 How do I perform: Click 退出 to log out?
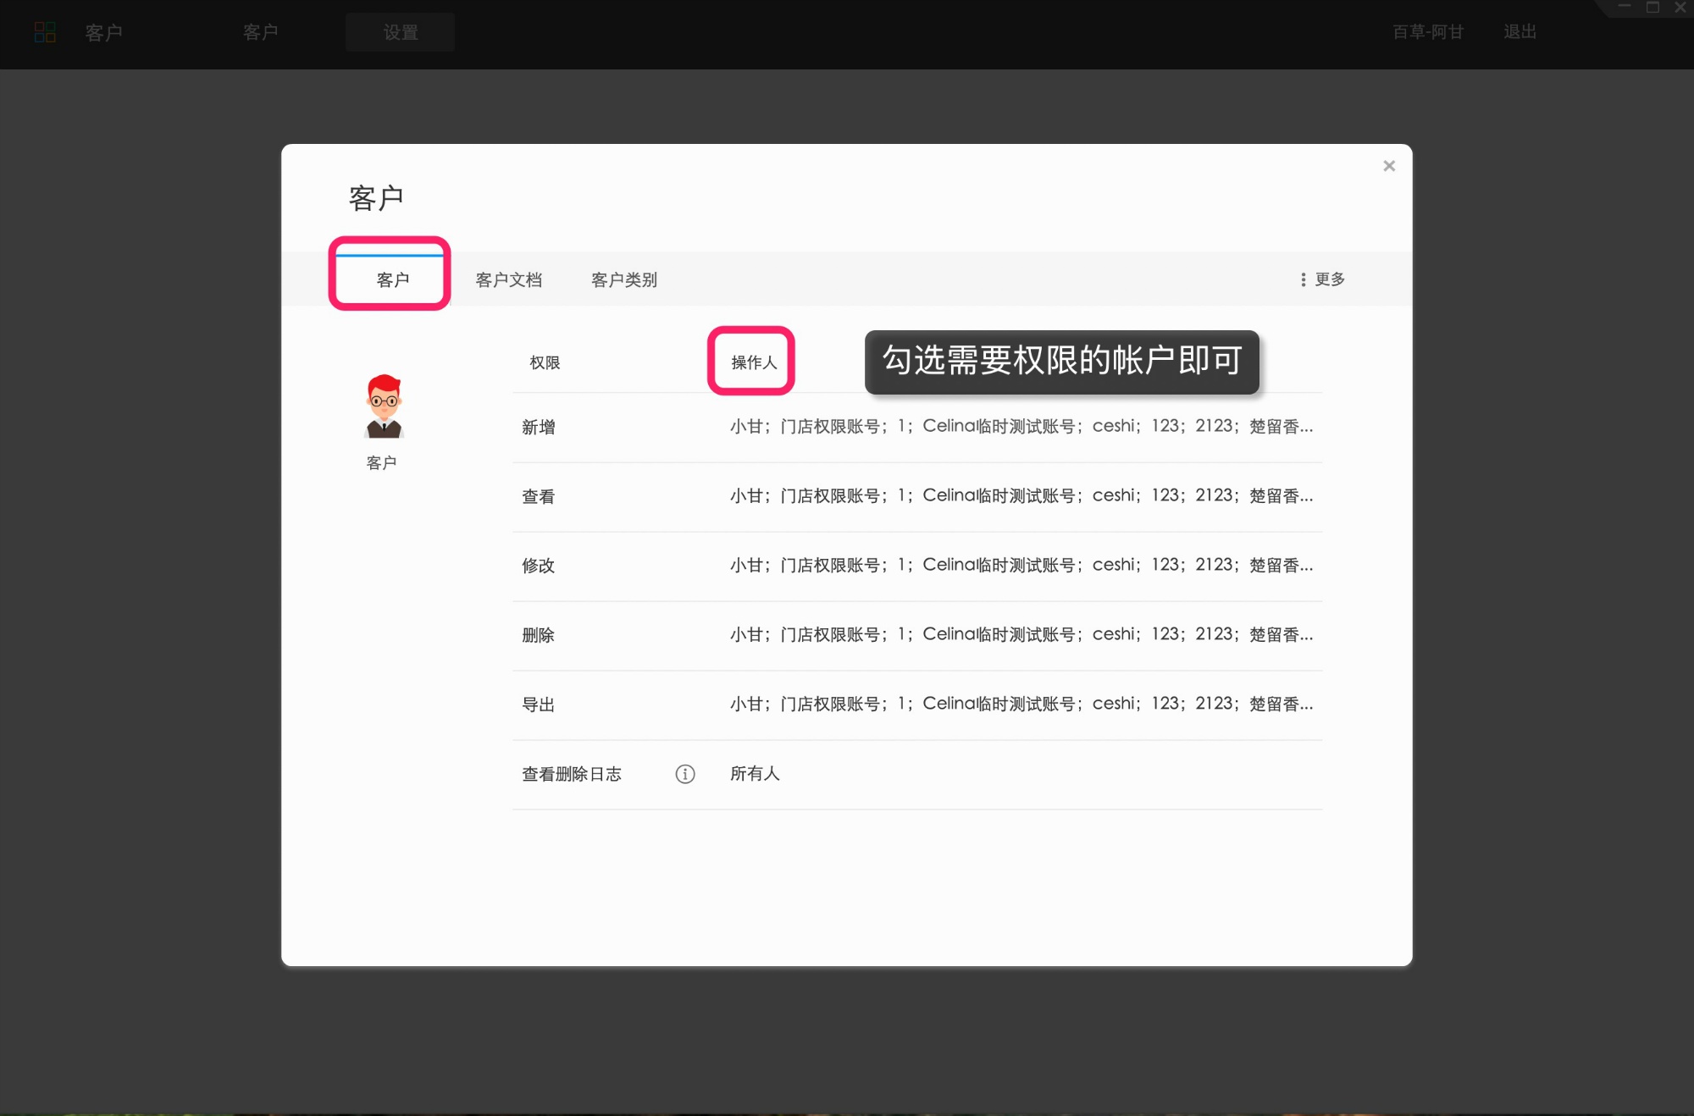[x=1520, y=32]
